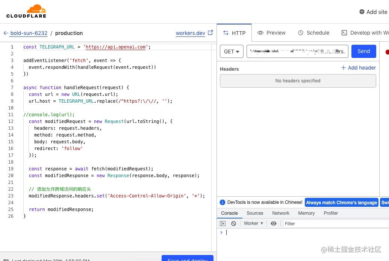Switch to the Sources tab
This screenshot has height=261, width=389.
(255, 213)
